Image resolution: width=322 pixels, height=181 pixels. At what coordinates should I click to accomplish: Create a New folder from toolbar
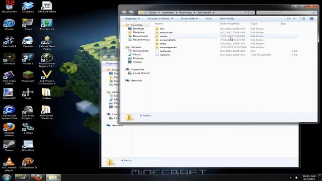227,19
